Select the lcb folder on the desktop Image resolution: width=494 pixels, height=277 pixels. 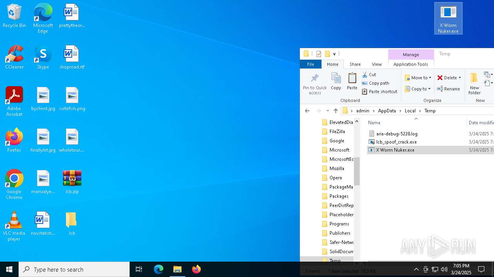pyautogui.click(x=72, y=224)
